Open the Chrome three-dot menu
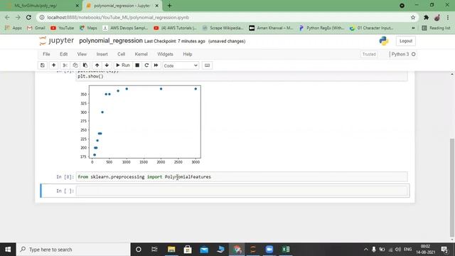The width and height of the screenshot is (455, 256). 448,17
